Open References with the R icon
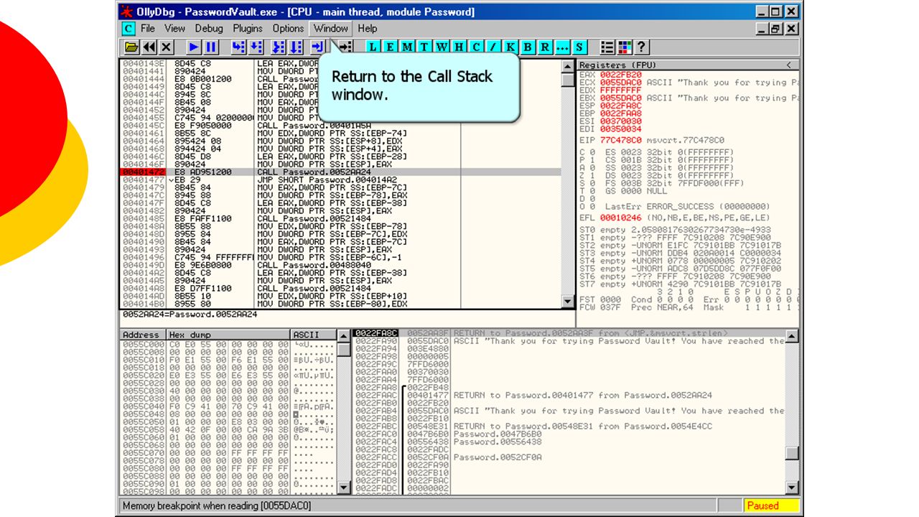919x517 pixels. [x=544, y=47]
